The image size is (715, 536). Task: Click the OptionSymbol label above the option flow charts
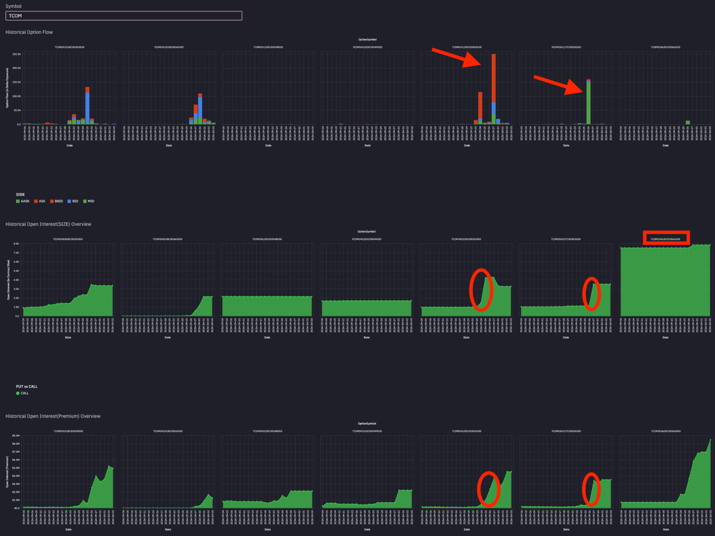(367, 39)
